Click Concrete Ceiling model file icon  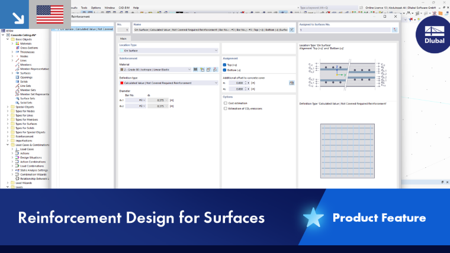point(8,35)
